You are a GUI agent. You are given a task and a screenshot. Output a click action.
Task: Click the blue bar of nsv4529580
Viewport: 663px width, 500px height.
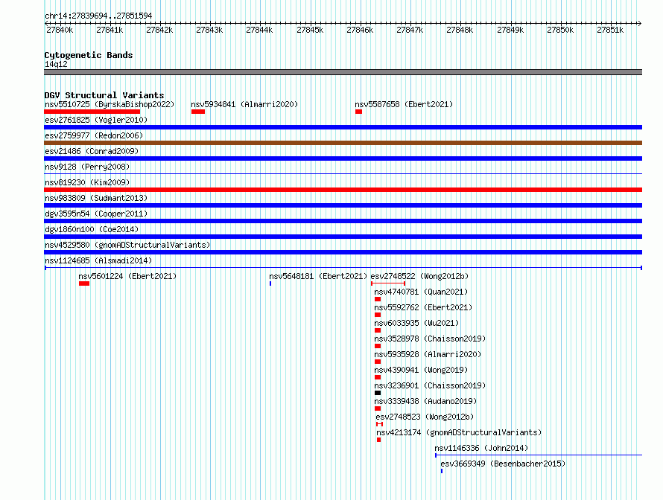tap(343, 252)
